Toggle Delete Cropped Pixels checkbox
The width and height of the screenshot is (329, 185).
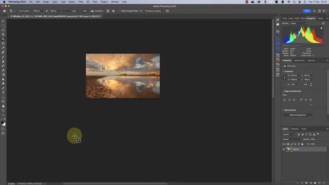coord(119,11)
